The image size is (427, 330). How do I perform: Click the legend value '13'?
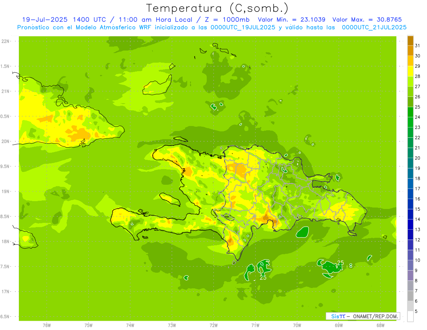tap(417, 230)
